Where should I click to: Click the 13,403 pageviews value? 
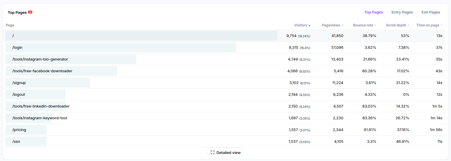[337, 59]
